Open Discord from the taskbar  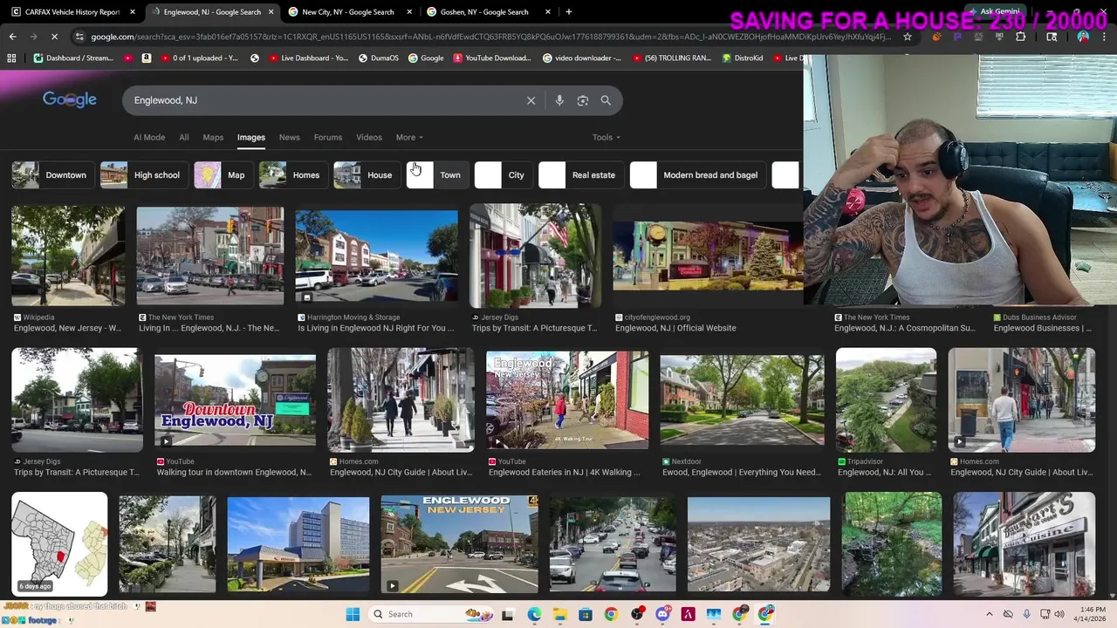point(662,614)
